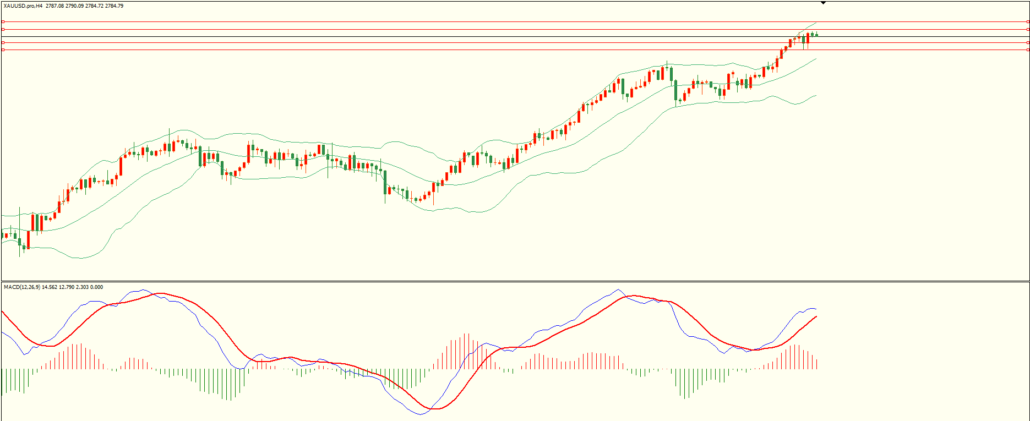1030x421 pixels.
Task: Click the chart shift triangle marker at top
Action: click(x=823, y=3)
